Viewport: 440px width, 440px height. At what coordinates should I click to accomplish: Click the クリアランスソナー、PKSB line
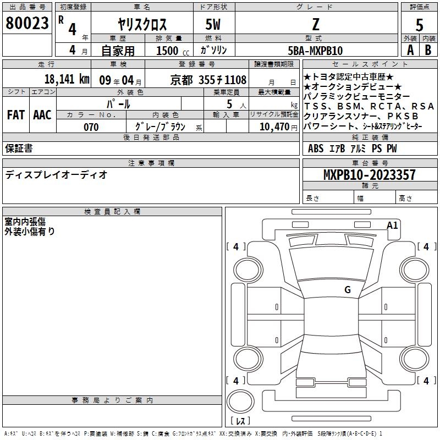click(361, 116)
